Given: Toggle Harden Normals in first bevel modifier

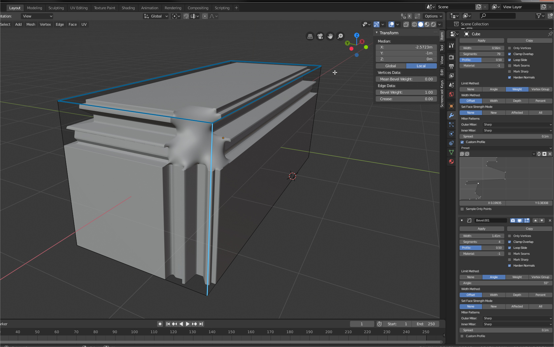Looking at the screenshot, I should 509,77.
